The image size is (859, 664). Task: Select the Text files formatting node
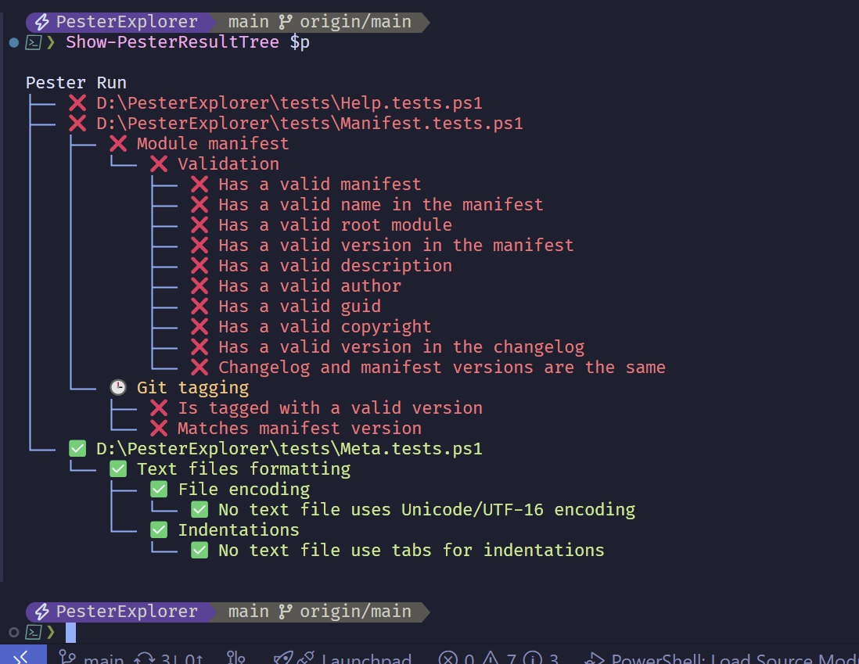[244, 469]
